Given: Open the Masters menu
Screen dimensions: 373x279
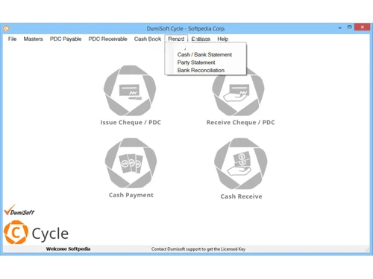Looking at the screenshot, I should 33,39.
